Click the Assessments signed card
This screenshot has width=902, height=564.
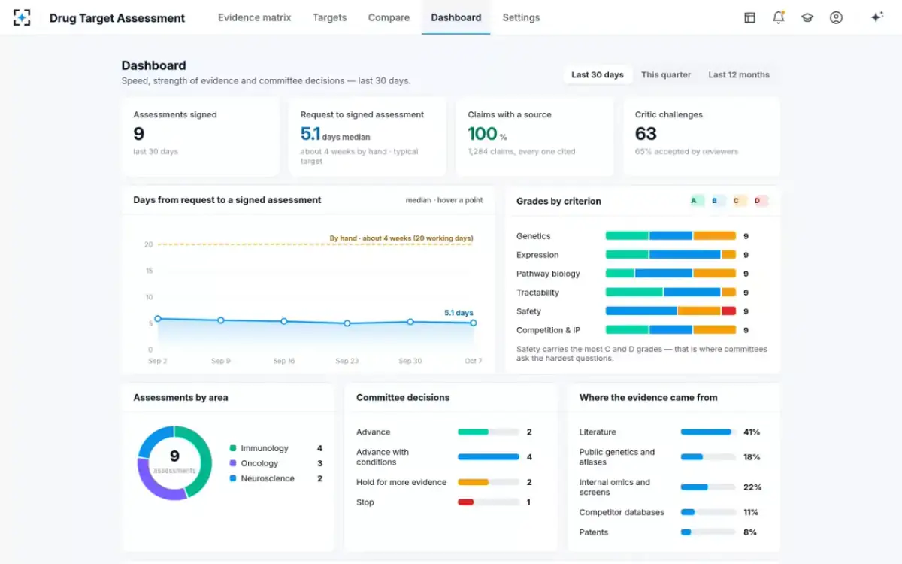(x=200, y=137)
